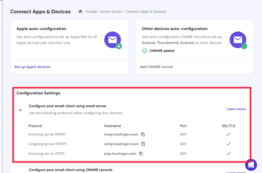Copy smtp.hostinger.com hostname
This screenshot has width=262, height=173.
pos(143,144)
